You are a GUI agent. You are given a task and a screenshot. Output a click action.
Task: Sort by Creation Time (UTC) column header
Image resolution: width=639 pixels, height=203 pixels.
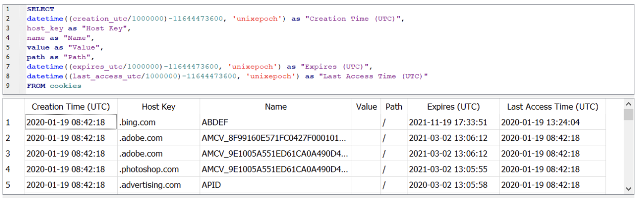tap(71, 107)
